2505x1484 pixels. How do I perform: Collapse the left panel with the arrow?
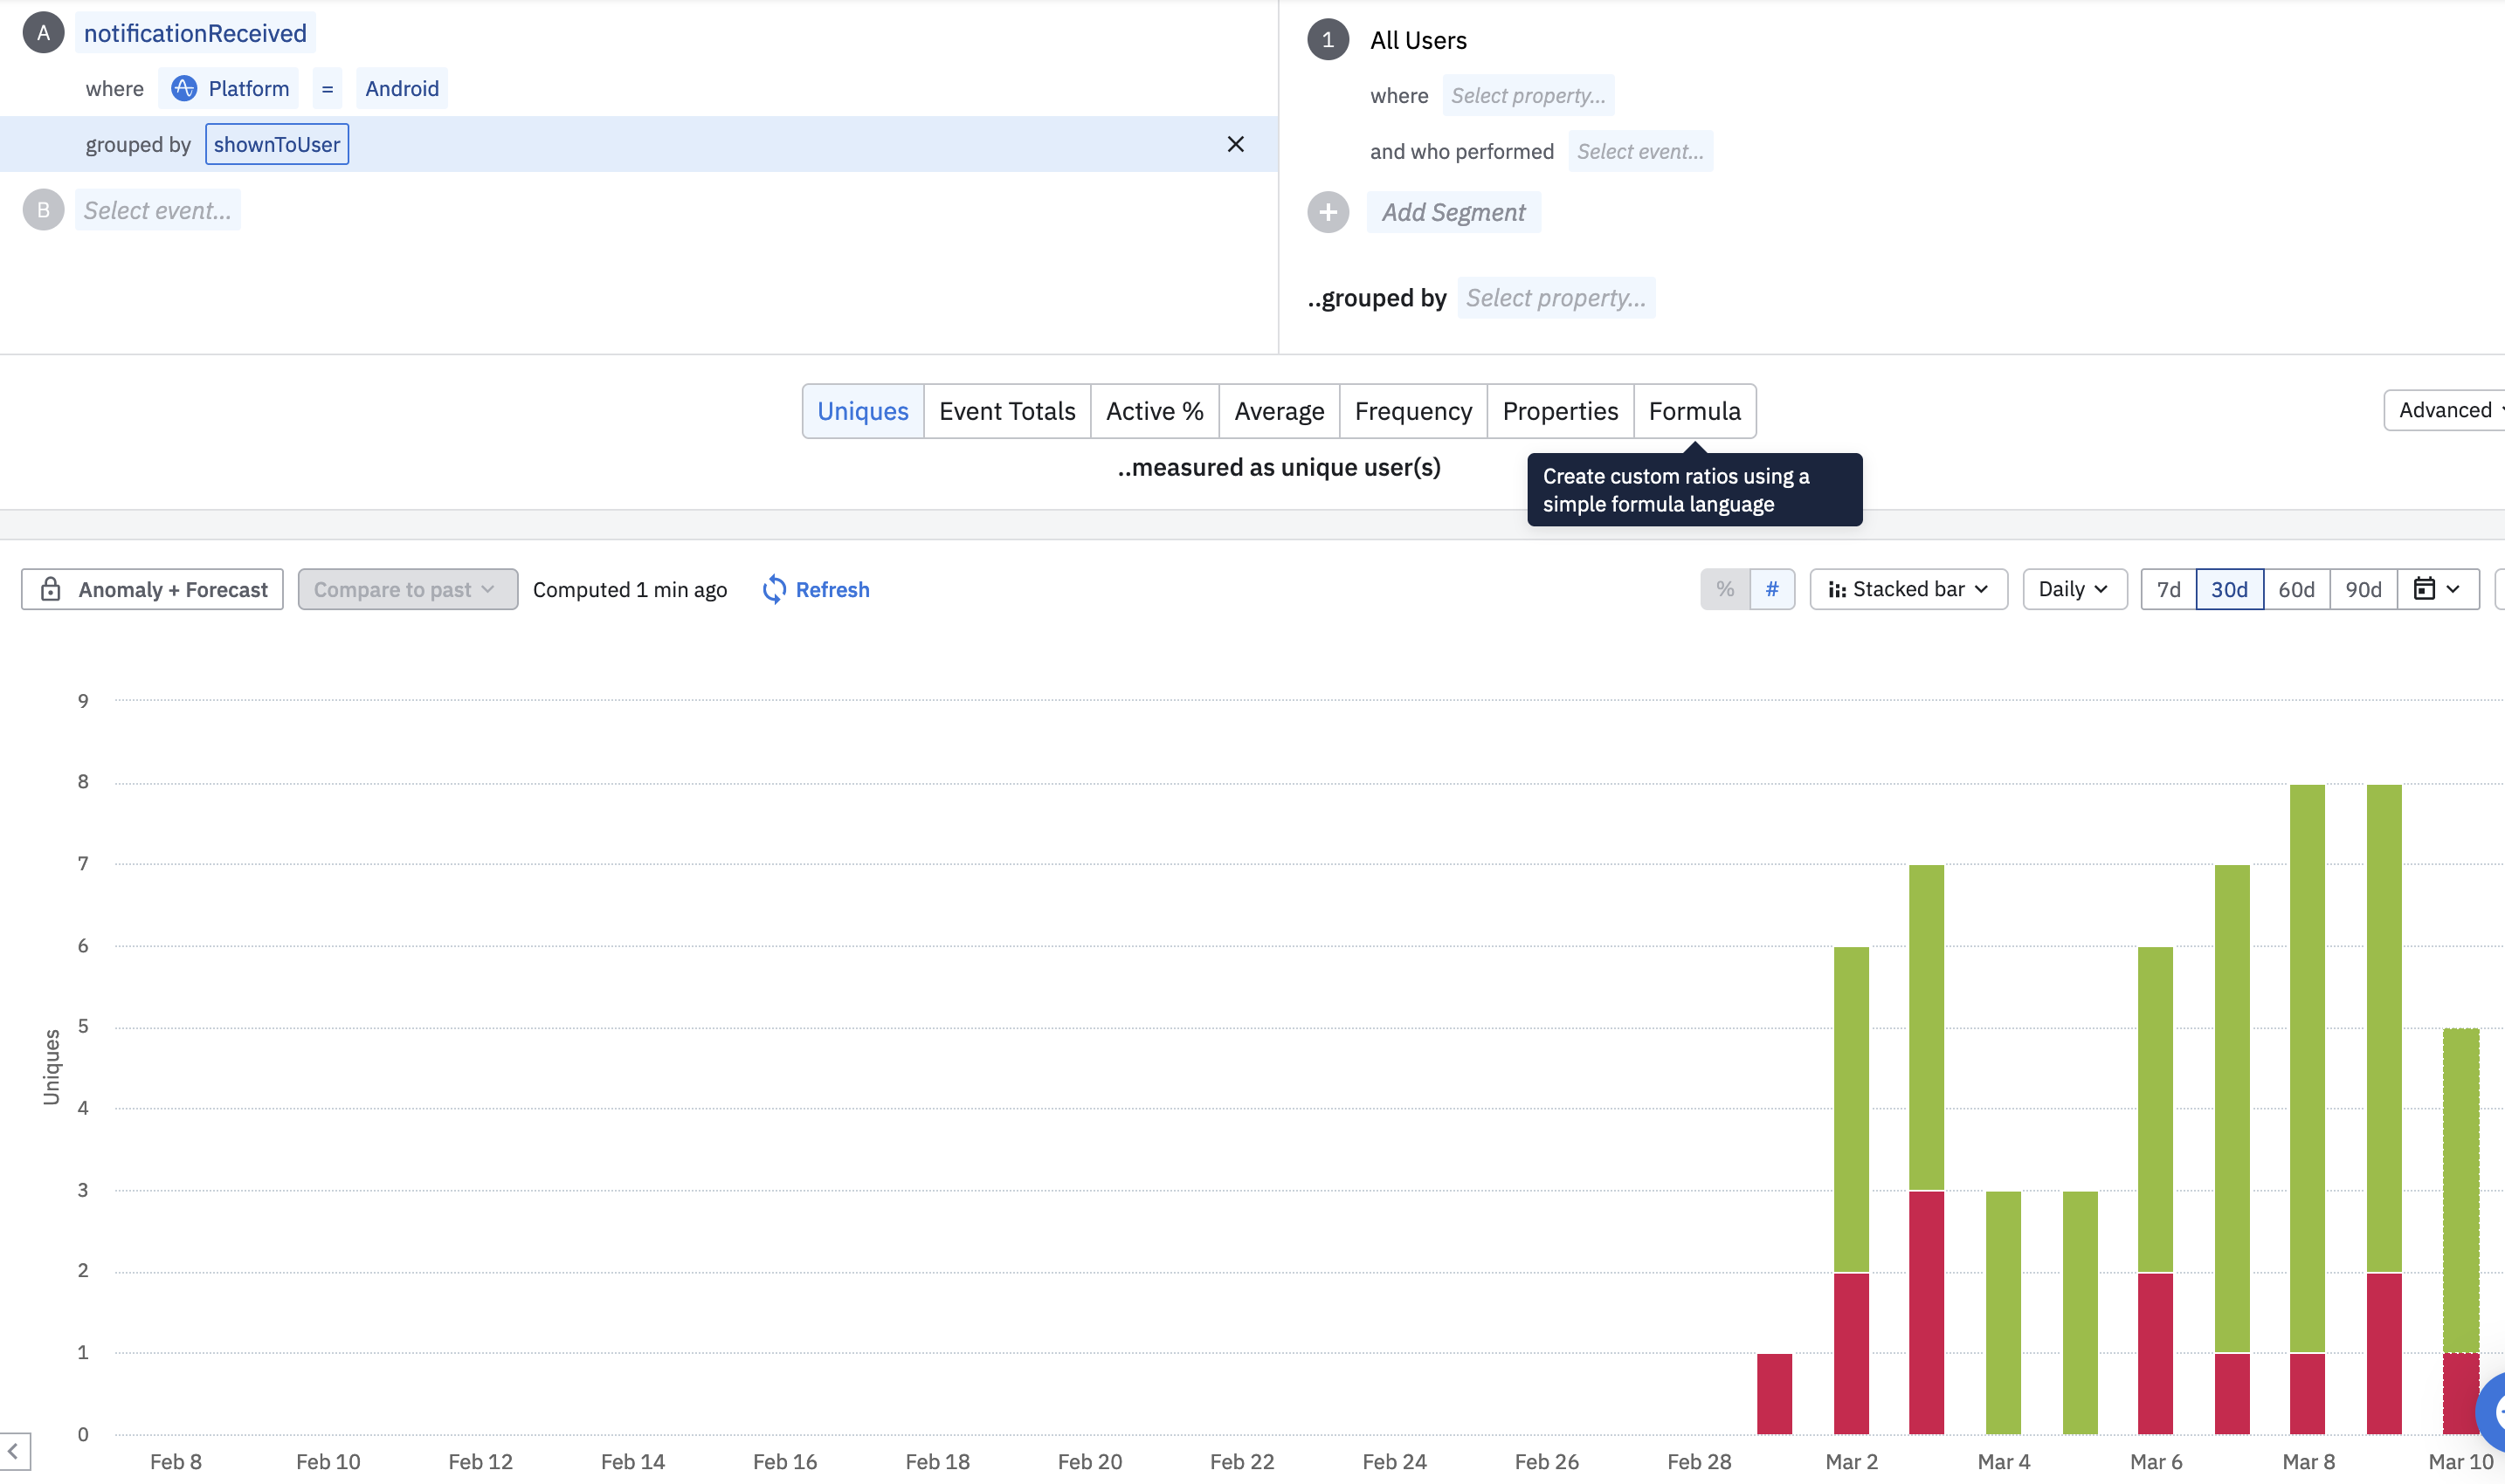click(x=14, y=1450)
